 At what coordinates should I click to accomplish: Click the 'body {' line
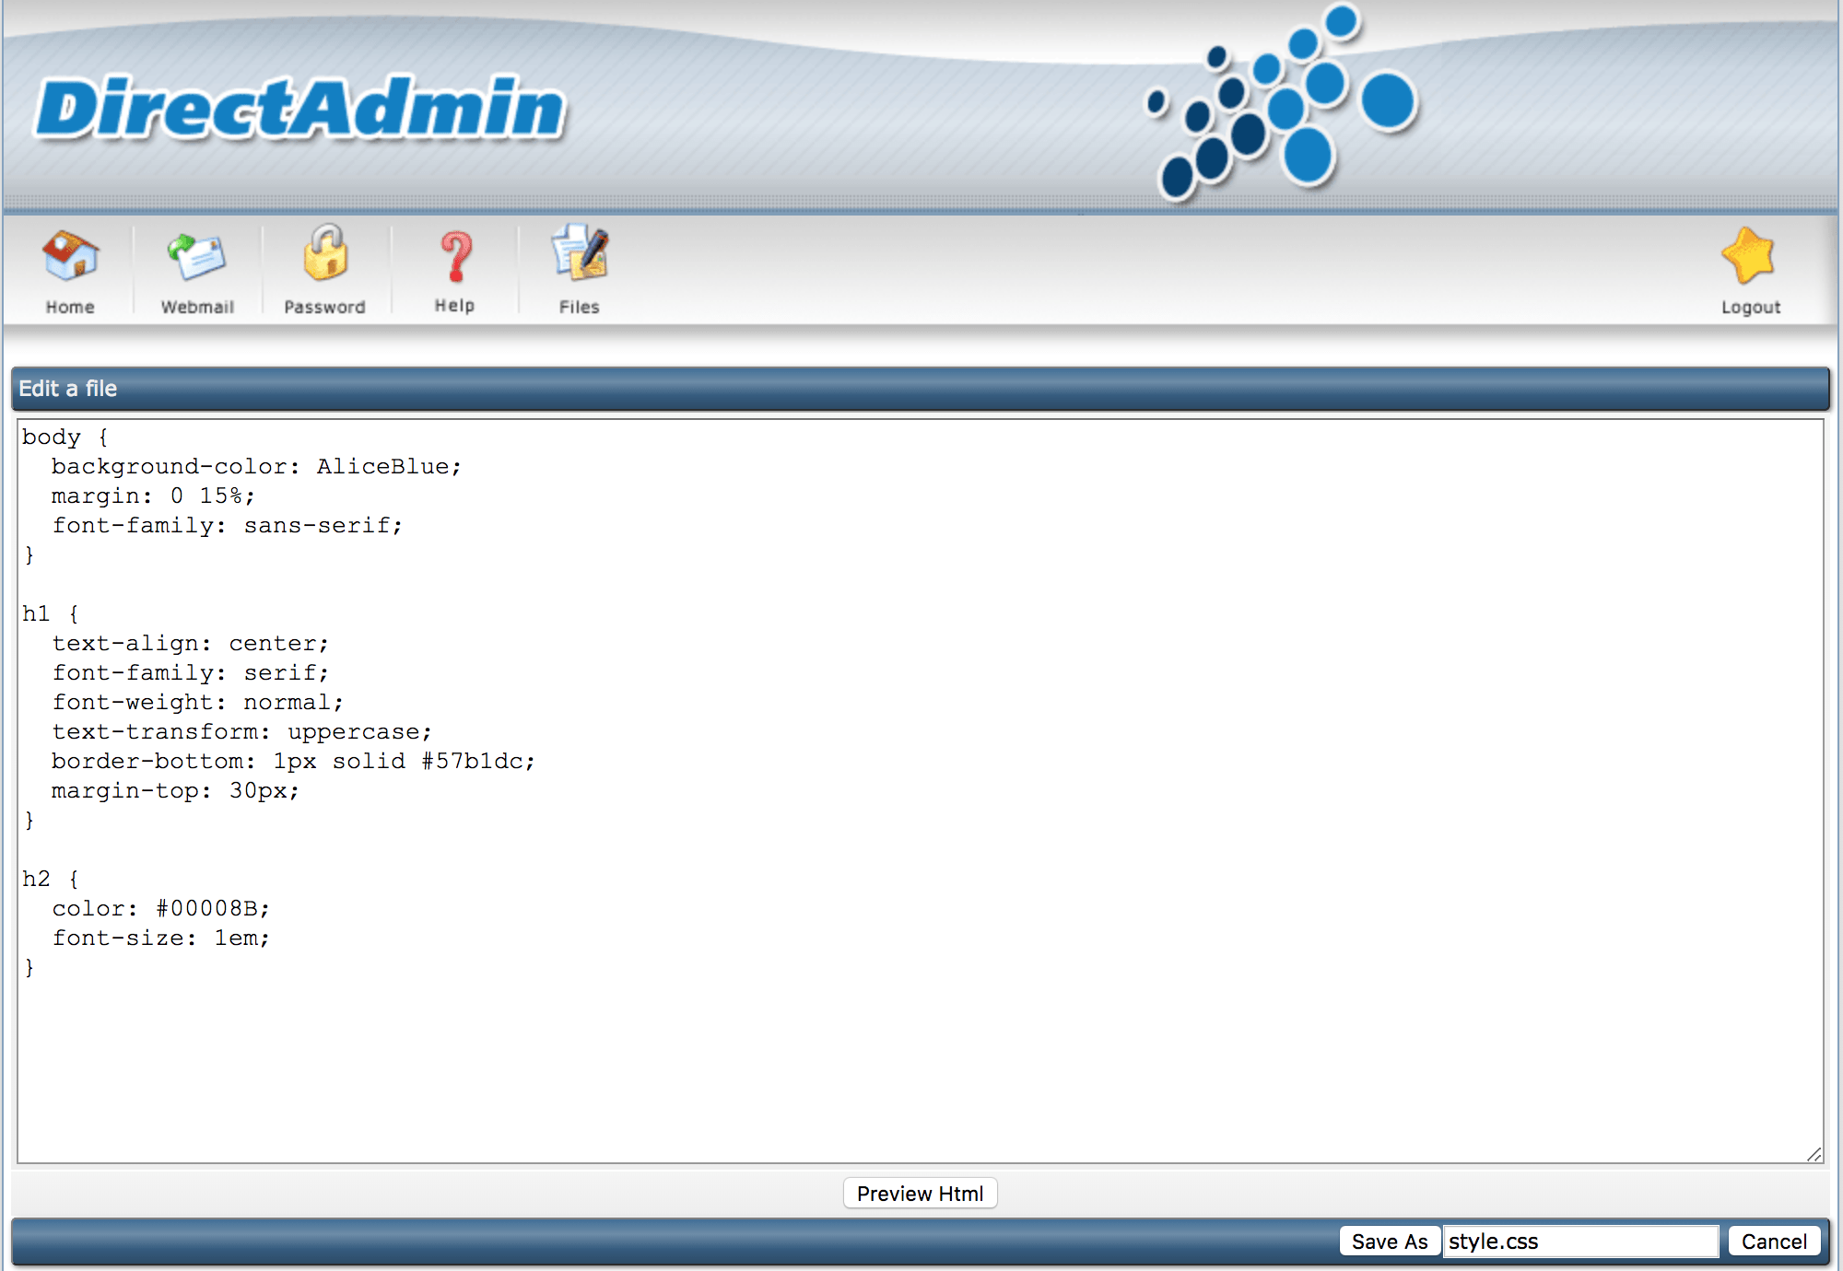[x=65, y=437]
